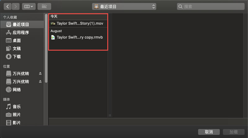Click the 加载 load button

point(234,132)
